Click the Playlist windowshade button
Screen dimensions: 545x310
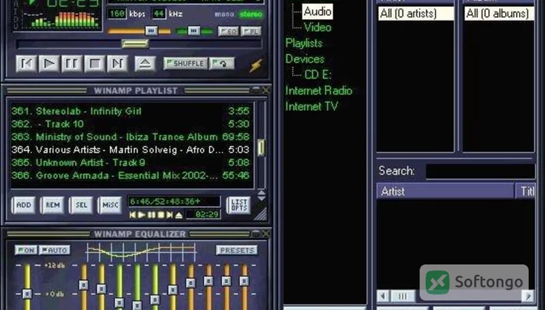[256, 90]
